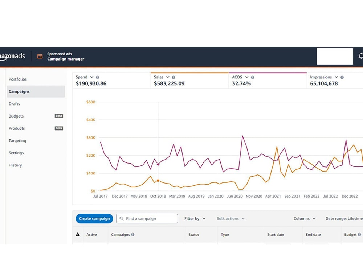Image resolution: width=363 pixels, height=272 pixels.
Task: Sort by the Start date column header
Action: pos(276,234)
